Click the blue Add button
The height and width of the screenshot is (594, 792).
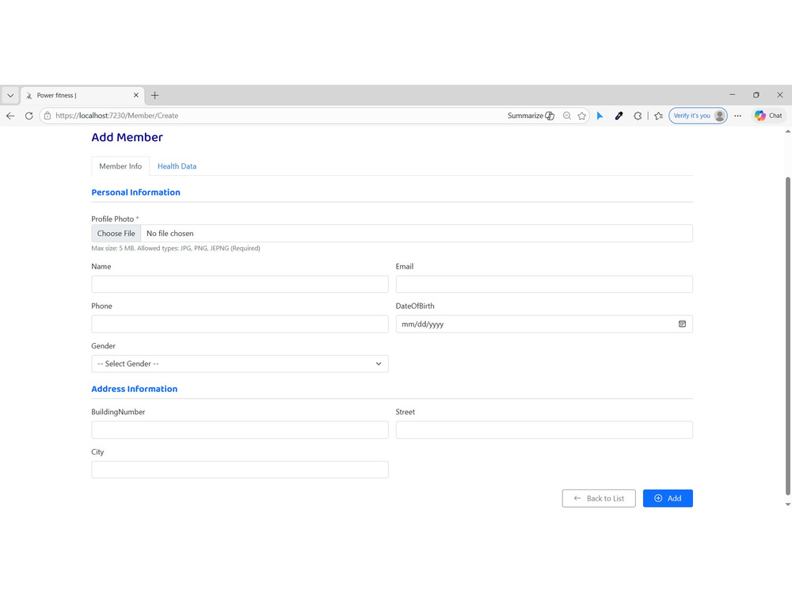668,498
